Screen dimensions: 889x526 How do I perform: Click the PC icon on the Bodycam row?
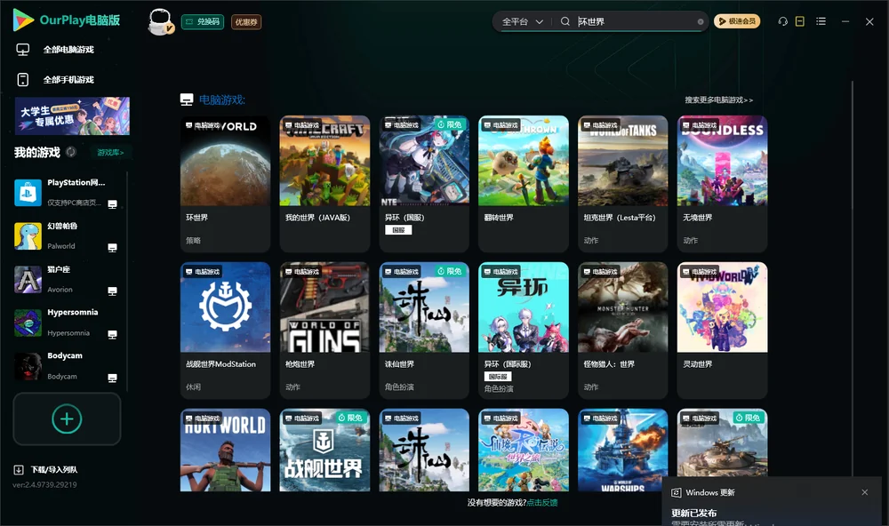coord(112,379)
